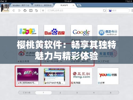Close the 快速拨号 tab
This screenshot has height=100, width=133.
(x=73, y=5)
